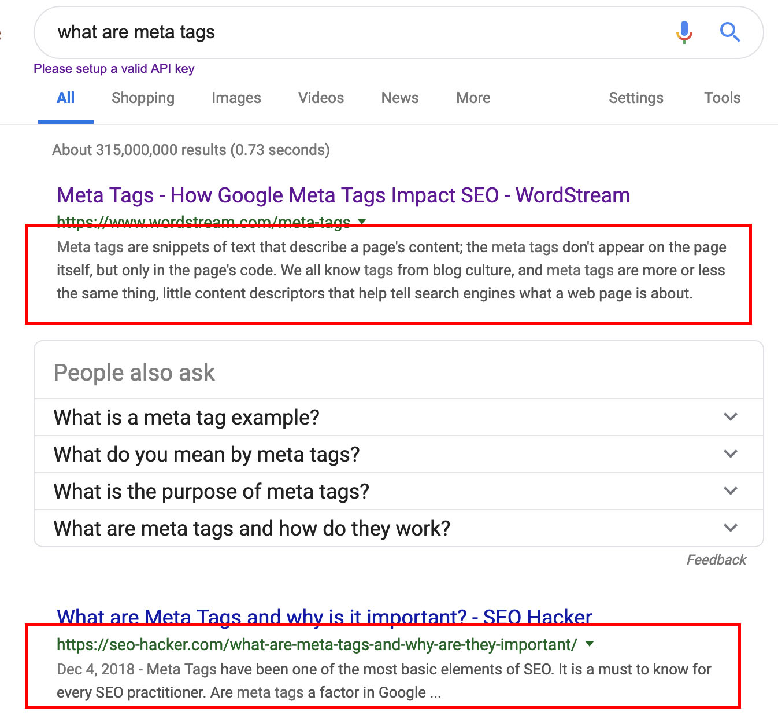Switch to the Videos tab
This screenshot has height=723, width=778.
click(x=321, y=98)
